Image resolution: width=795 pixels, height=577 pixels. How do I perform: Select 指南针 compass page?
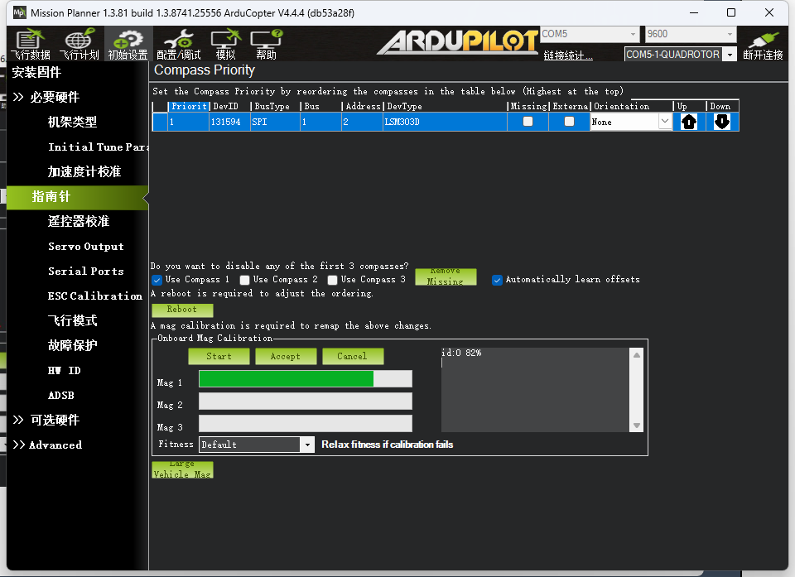[76, 197]
